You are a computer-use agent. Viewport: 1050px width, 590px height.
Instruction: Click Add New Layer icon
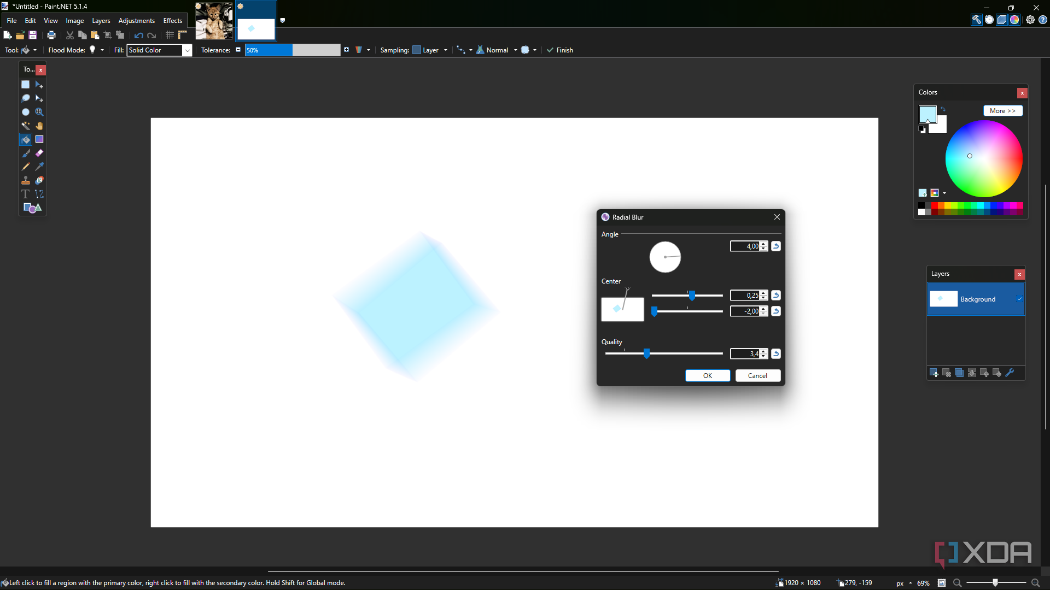934,373
